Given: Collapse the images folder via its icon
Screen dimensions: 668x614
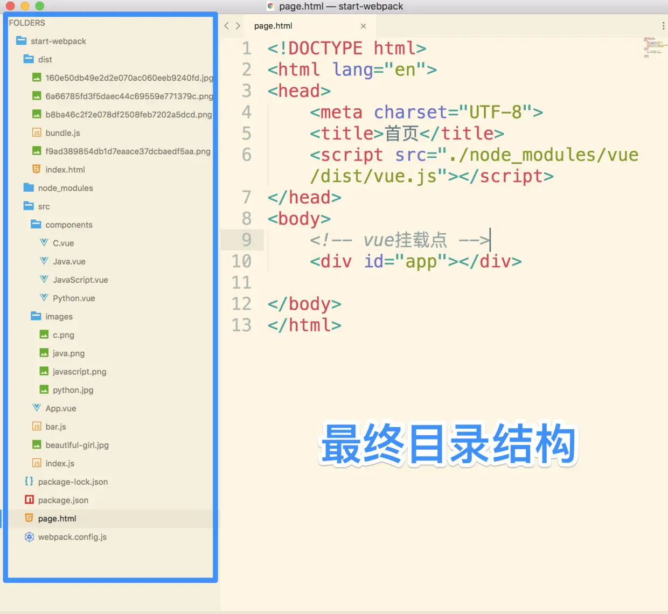Looking at the screenshot, I should point(36,316).
